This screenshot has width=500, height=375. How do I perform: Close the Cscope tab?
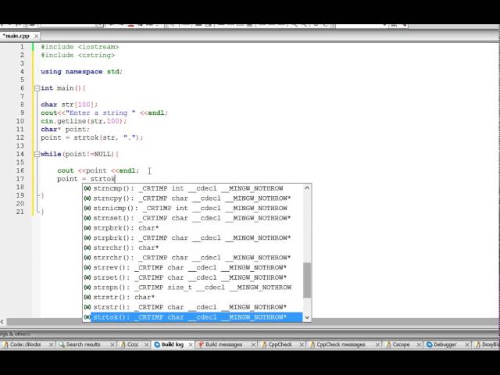pyautogui.click(x=419, y=345)
